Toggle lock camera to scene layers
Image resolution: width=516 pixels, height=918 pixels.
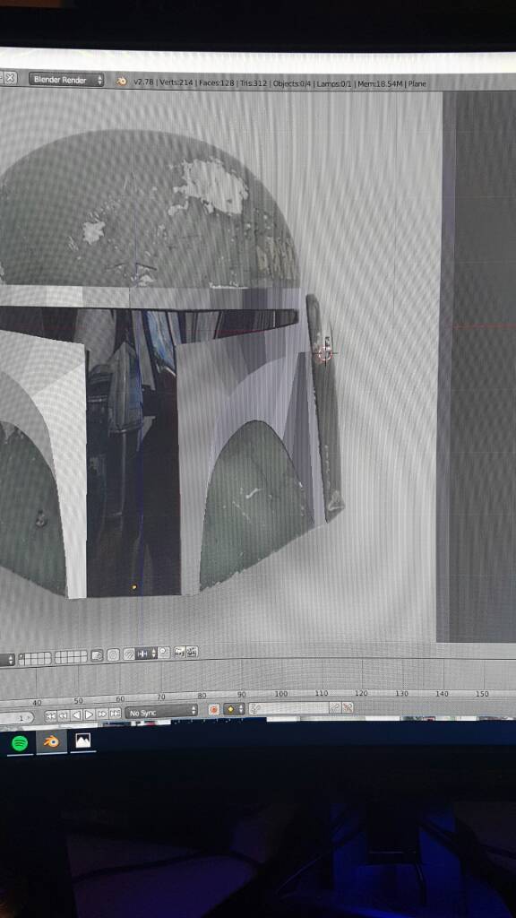click(97, 655)
